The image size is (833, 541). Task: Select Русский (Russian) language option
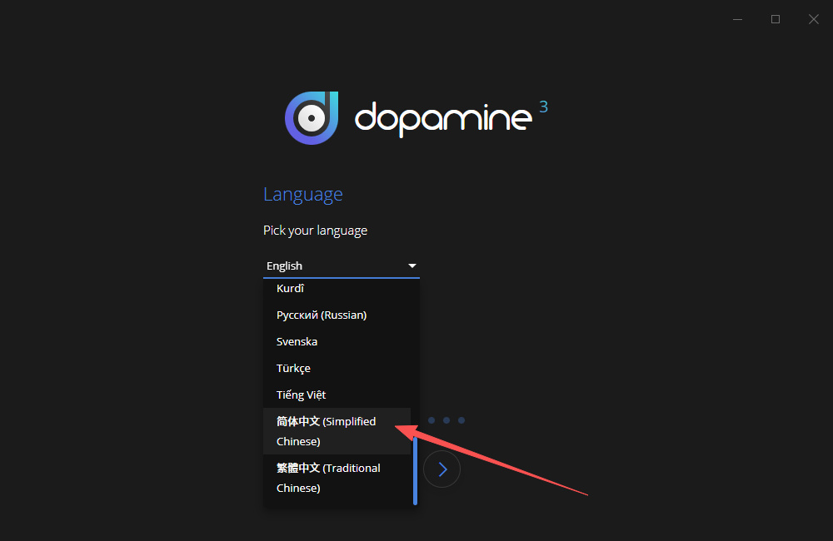pos(337,315)
